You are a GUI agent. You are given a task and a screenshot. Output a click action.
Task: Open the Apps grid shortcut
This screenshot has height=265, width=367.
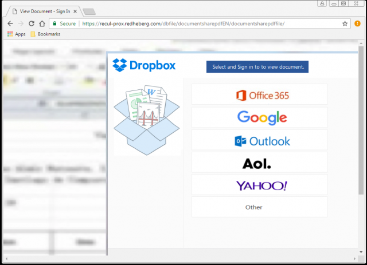[x=17, y=34]
